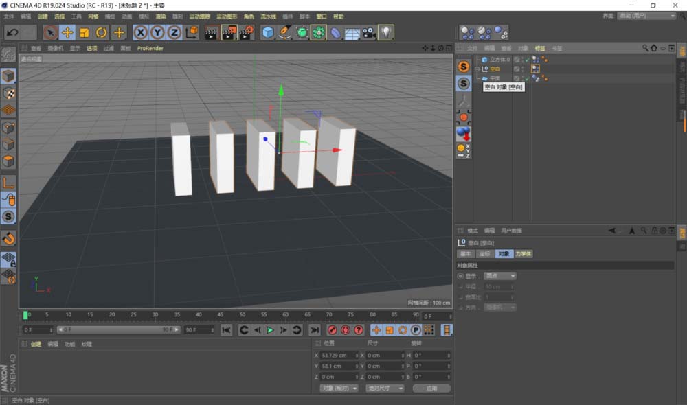Click the 应用 (Apply) button
687x405 pixels.
(431, 389)
